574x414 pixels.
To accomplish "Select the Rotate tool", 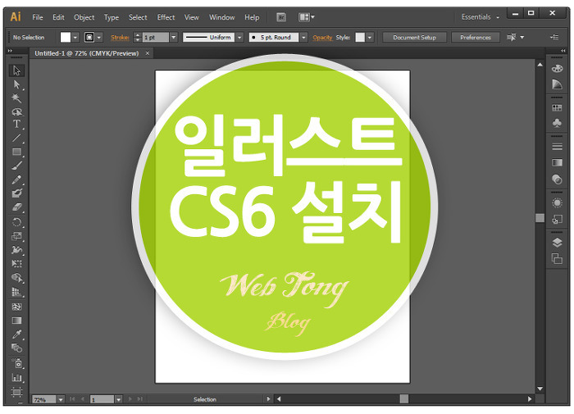I will click(x=16, y=222).
